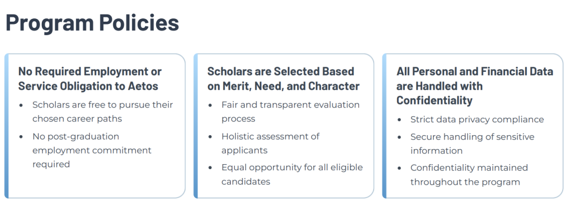The height and width of the screenshot is (207, 571).
Task: Click the Program Policies heading
Action: [92, 22]
